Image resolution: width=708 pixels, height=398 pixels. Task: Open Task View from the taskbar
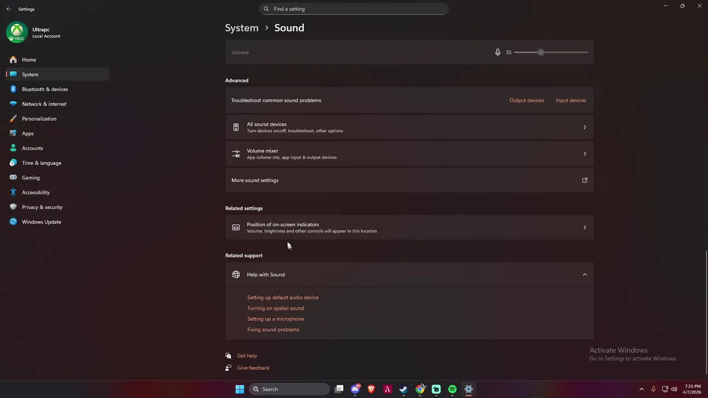339,389
